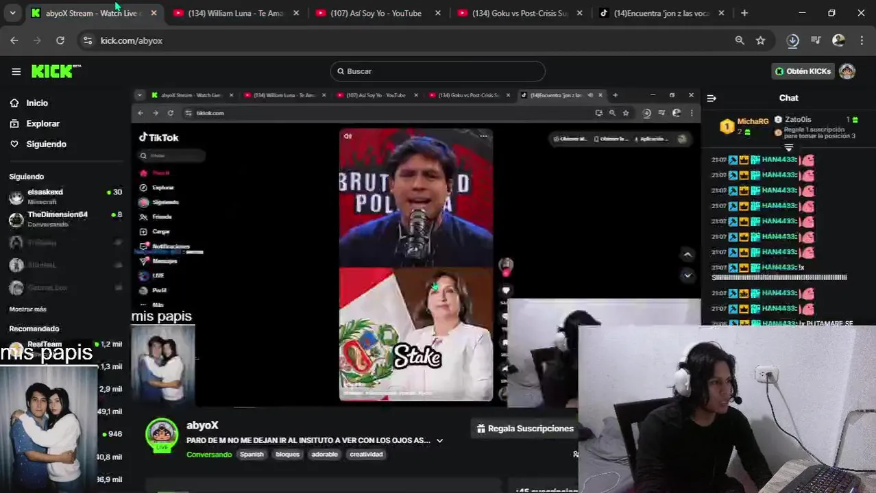
Task: Click the TheDimension64 channel avatar
Action: 16,220
